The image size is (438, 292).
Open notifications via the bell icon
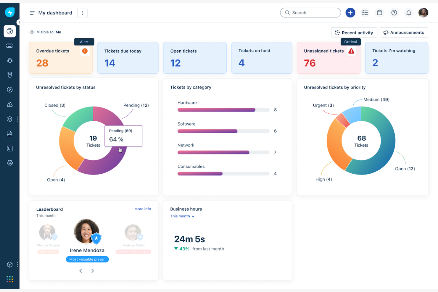coord(409,12)
